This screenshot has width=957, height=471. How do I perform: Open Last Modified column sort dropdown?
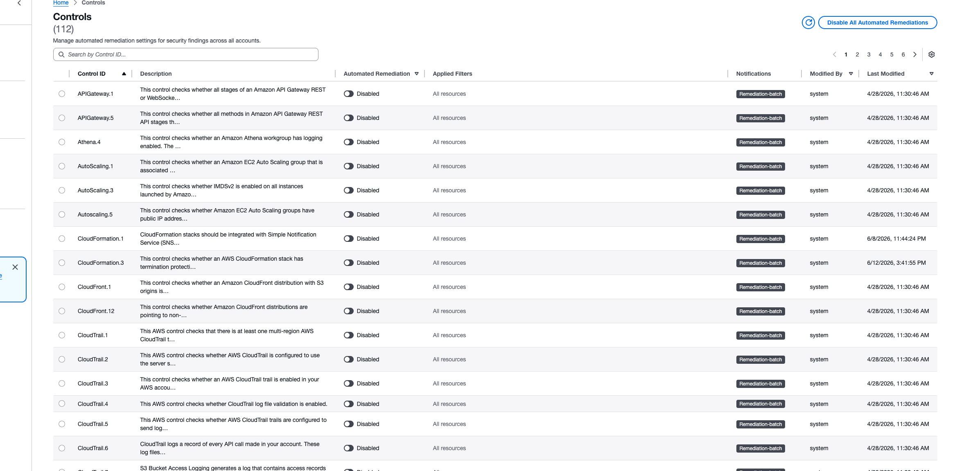pyautogui.click(x=932, y=74)
